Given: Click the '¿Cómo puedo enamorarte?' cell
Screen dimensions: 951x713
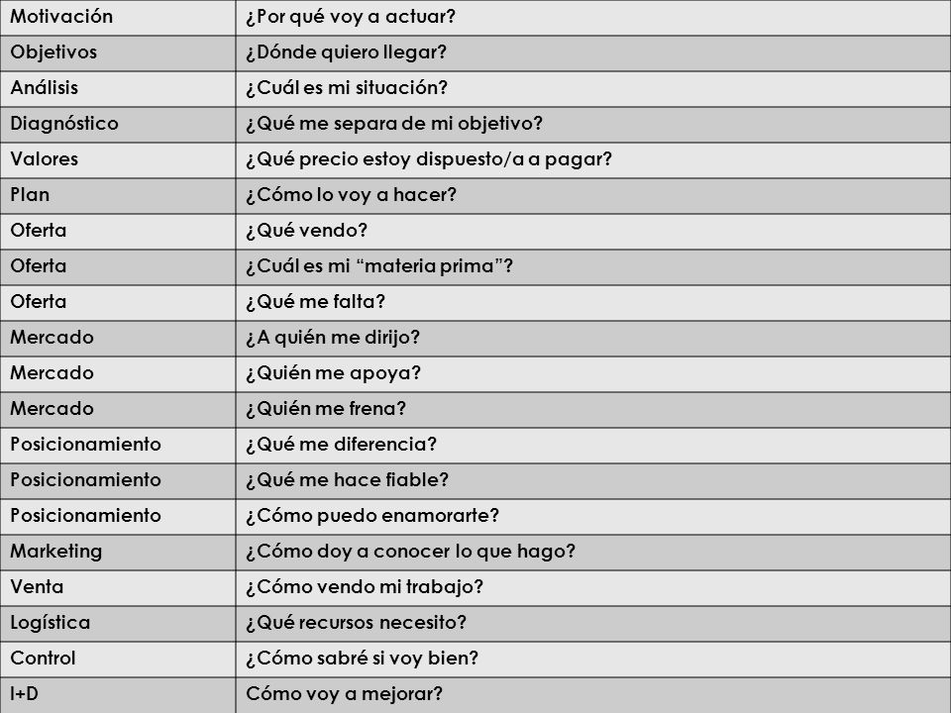Looking at the screenshot, I should click(x=593, y=517).
